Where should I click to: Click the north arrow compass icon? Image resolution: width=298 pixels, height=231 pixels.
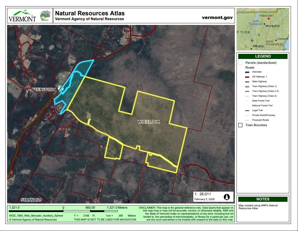(x=226, y=197)
